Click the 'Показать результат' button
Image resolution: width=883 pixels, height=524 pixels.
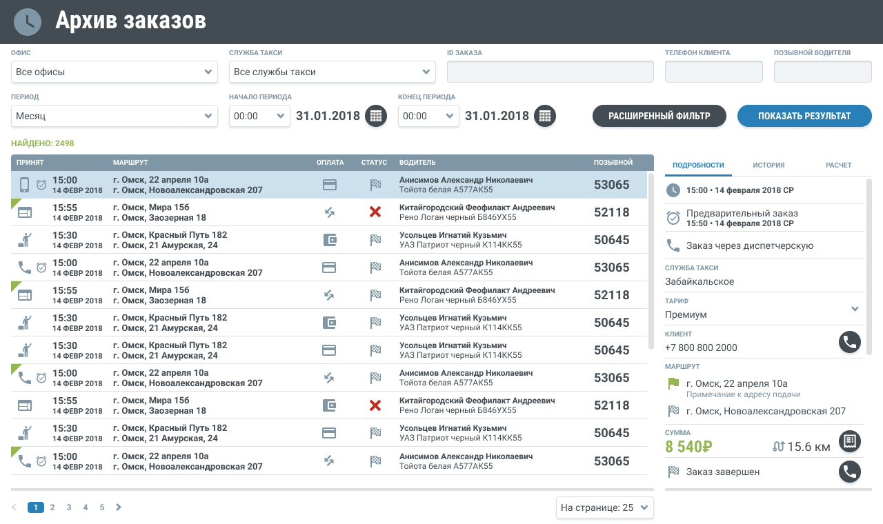(x=804, y=116)
